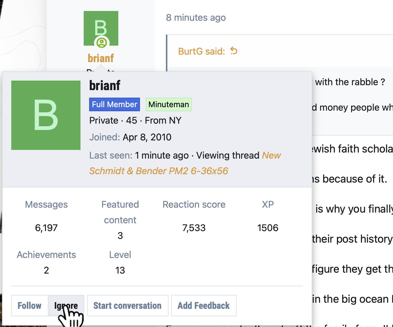Click the brianf username above the popup
393x327 pixels.
pos(101,58)
